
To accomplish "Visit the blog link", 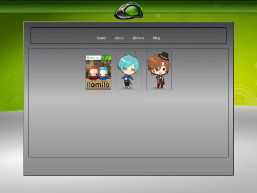I will point(156,38).
